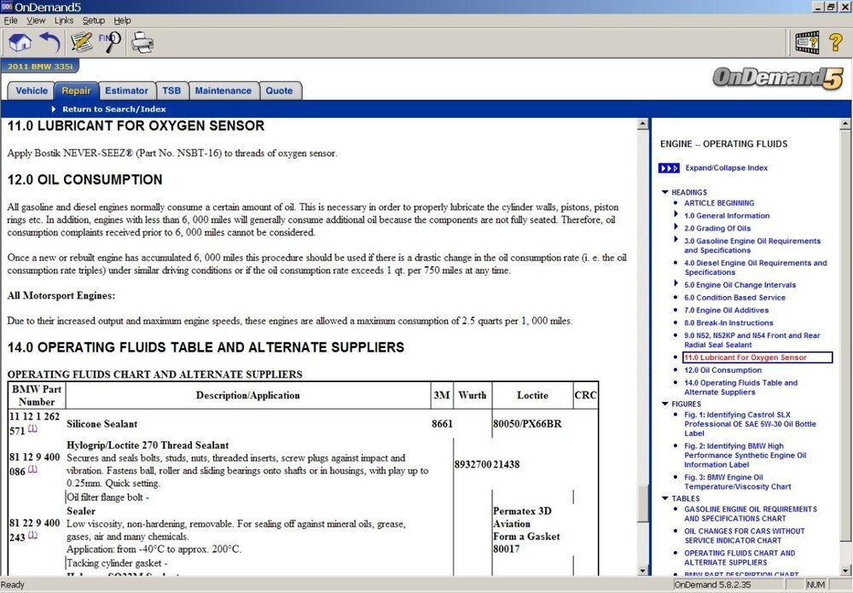Select the Maintenance tab
Screen dimensions: 853x593
point(223,90)
